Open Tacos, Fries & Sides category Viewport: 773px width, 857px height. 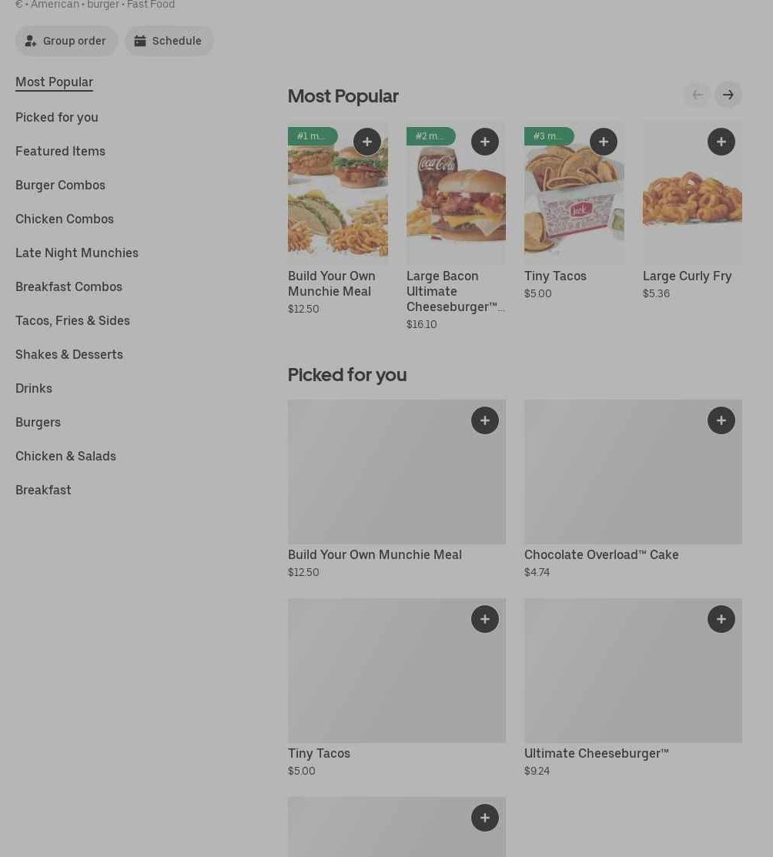click(72, 320)
